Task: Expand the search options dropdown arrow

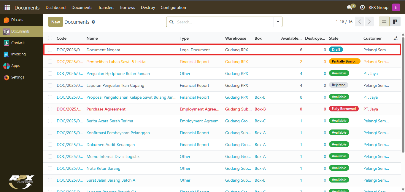Action: click(278, 22)
